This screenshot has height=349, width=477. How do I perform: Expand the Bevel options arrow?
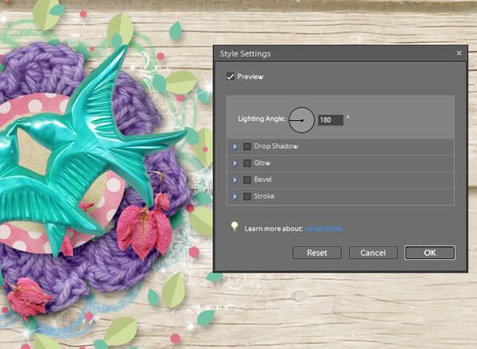(x=235, y=180)
